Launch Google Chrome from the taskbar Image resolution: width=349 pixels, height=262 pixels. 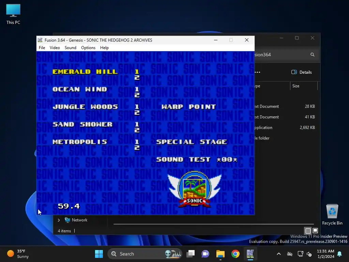click(235, 254)
